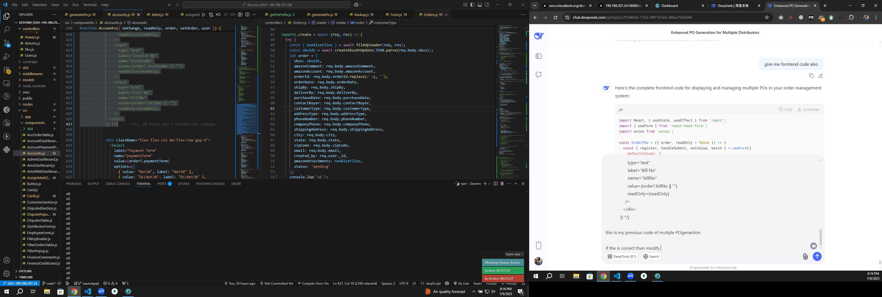Open the Terminal menu in VS Code
This screenshot has height=297, width=882.
[90, 5]
